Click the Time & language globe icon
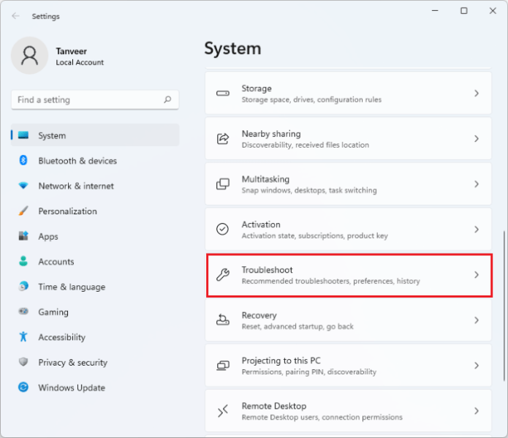This screenshot has height=438, width=508. 23,287
